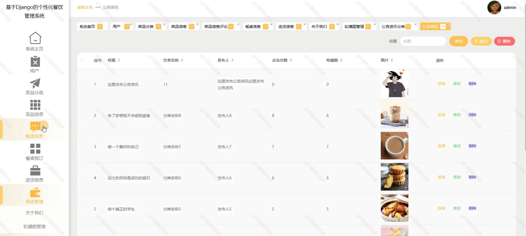This screenshot has height=236, width=526.
Task: Check the row 5 checkbox 做个真正的学生
Action: (82, 209)
